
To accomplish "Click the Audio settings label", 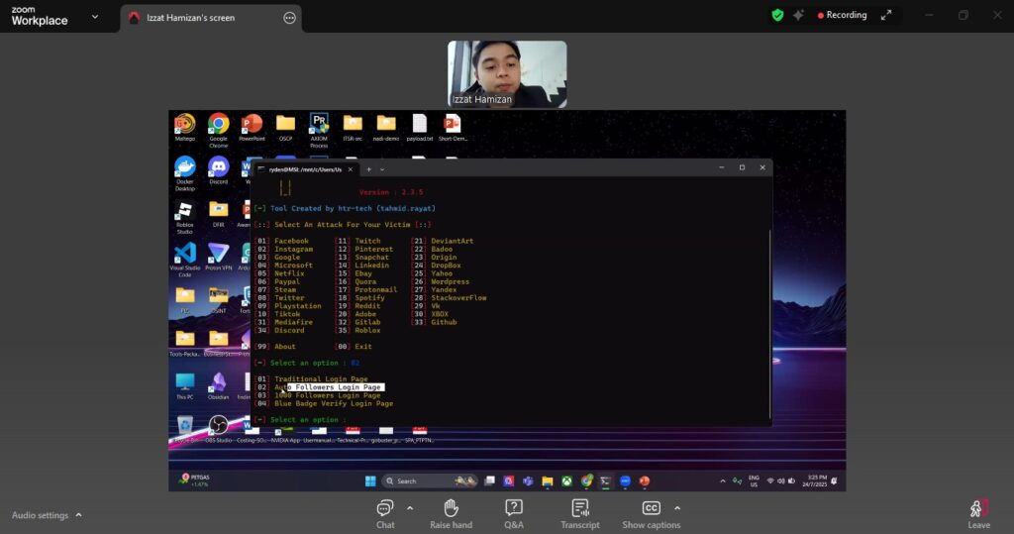I will (x=40, y=515).
